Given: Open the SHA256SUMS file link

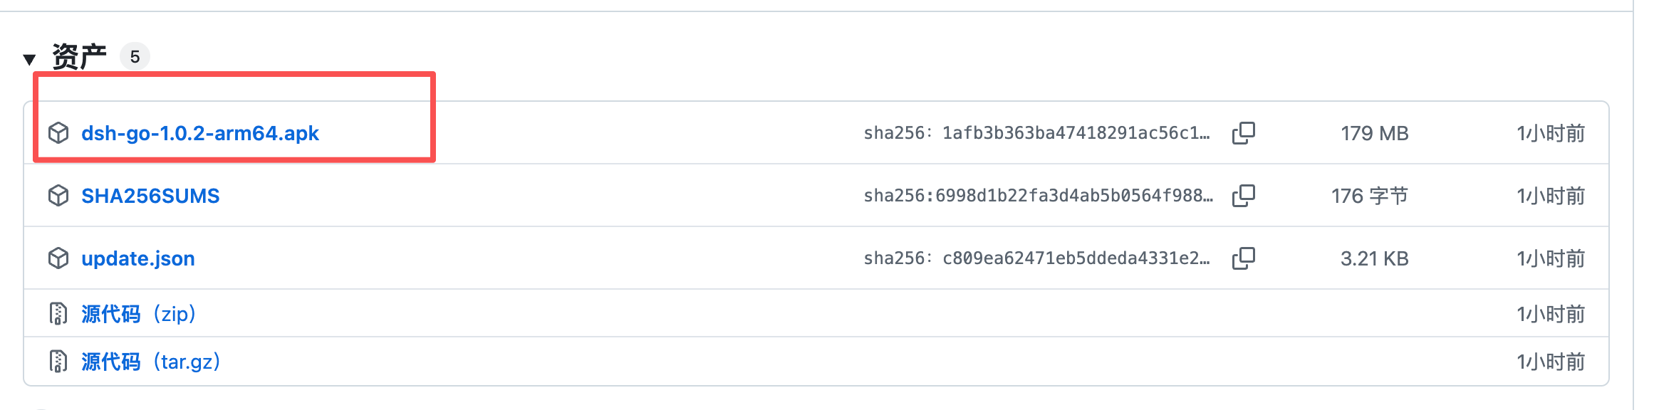Looking at the screenshot, I should coord(150,196).
